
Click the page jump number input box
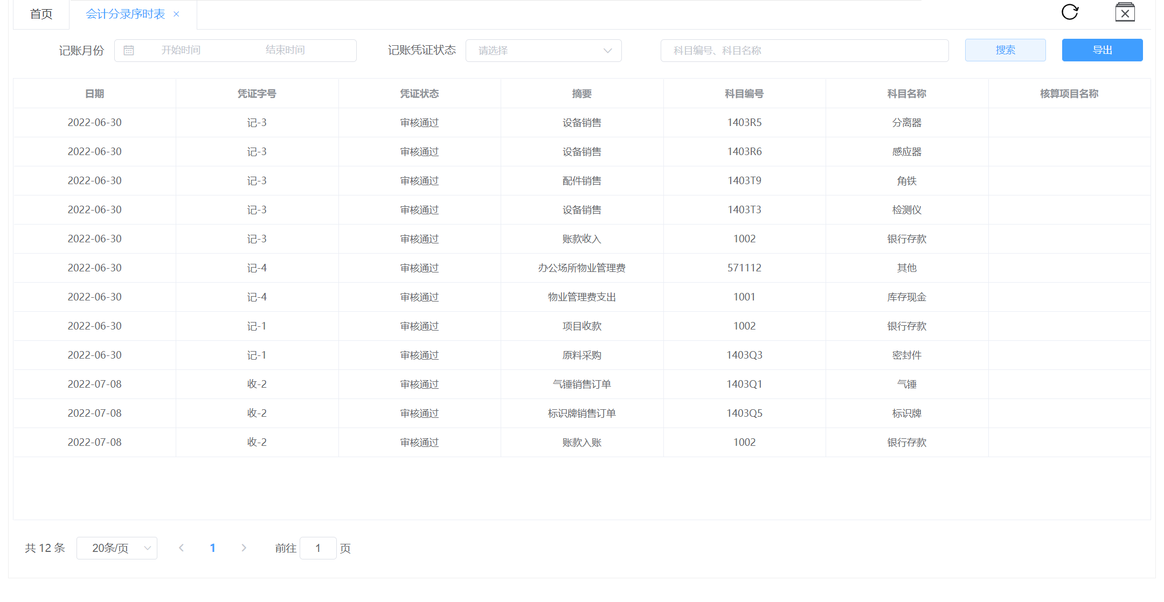point(318,548)
